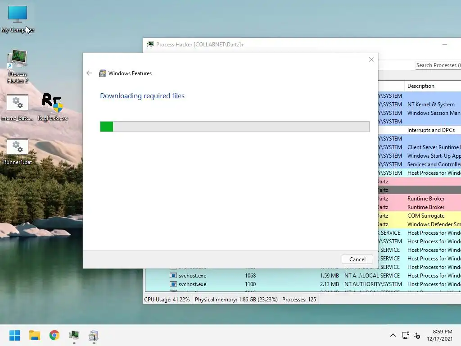The width and height of the screenshot is (461, 346).
Task: Click svchost.exe icon for PID 1068
Action: [x=173, y=276]
